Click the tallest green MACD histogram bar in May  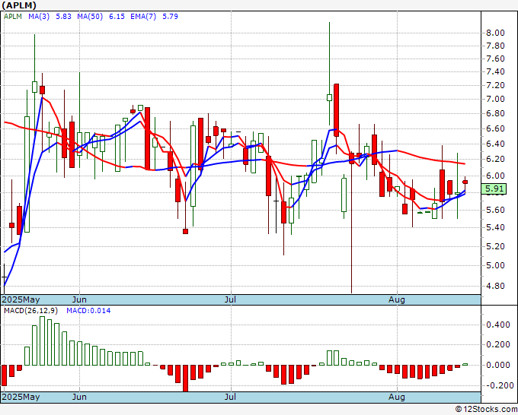43,341
